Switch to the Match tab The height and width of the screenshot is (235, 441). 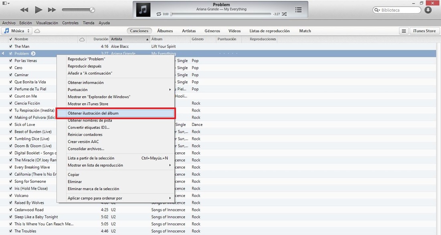pyautogui.click(x=305, y=31)
